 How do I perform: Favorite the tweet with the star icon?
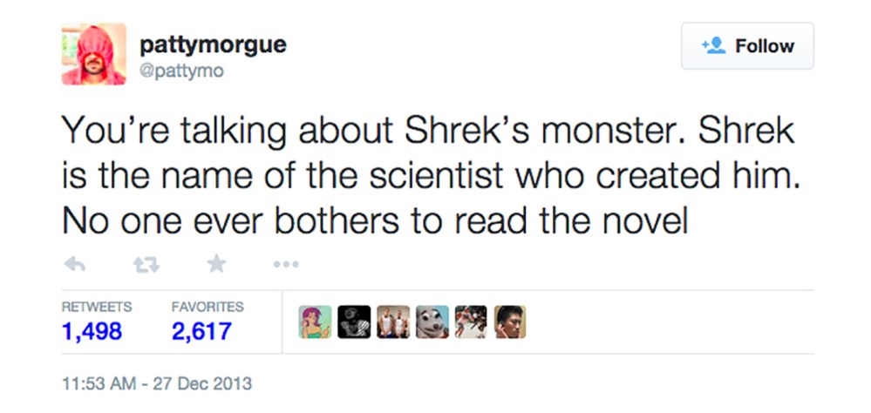pos(216,264)
